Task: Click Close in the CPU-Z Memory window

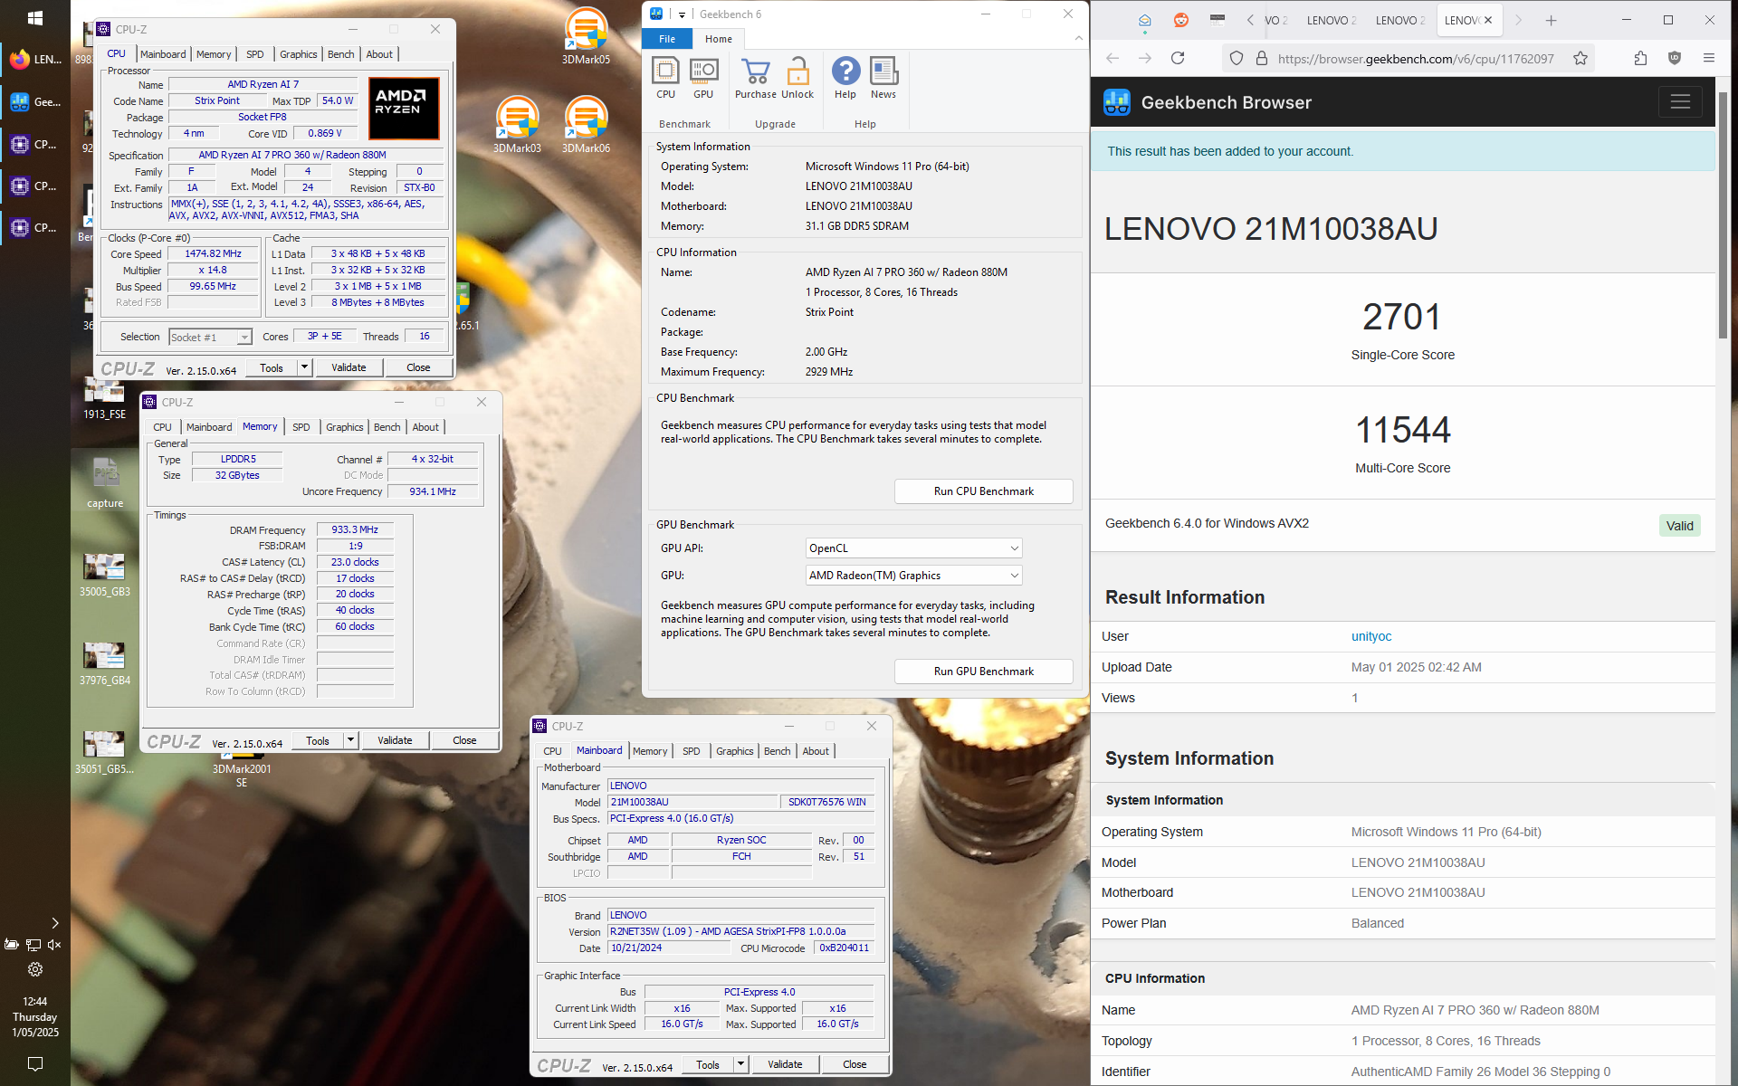Action: click(464, 740)
